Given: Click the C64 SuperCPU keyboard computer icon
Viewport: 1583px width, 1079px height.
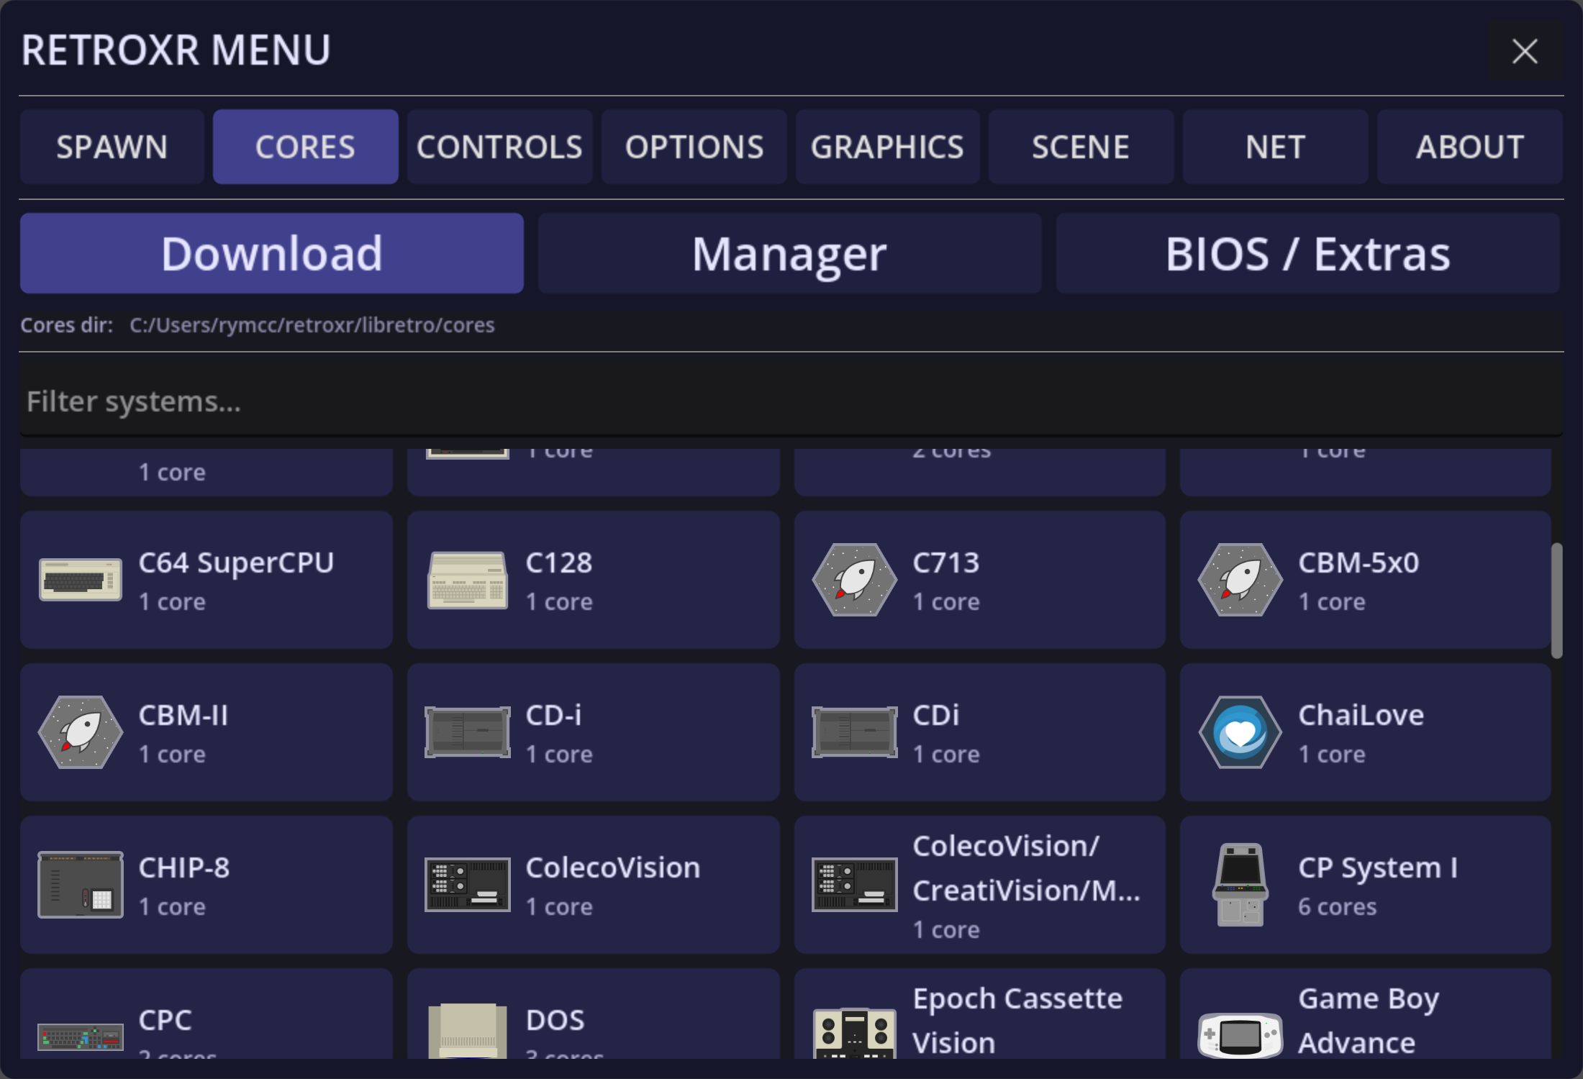Looking at the screenshot, I should coord(80,580).
